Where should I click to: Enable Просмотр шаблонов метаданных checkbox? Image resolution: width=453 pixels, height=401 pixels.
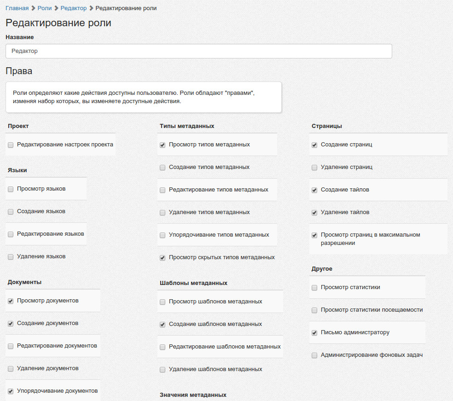(163, 302)
